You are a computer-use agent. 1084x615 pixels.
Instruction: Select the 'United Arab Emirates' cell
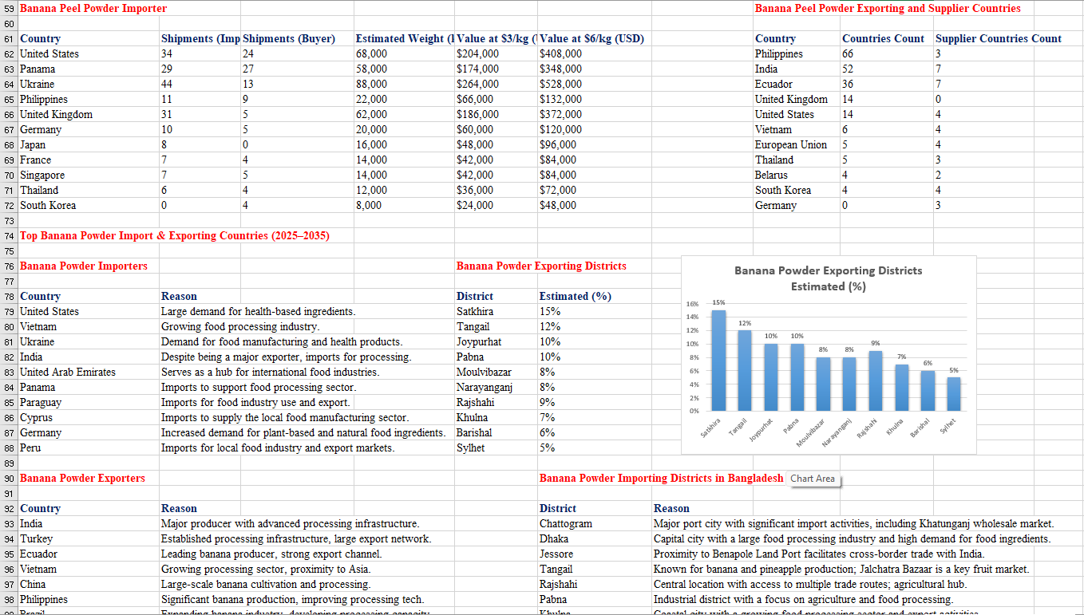[68, 372]
